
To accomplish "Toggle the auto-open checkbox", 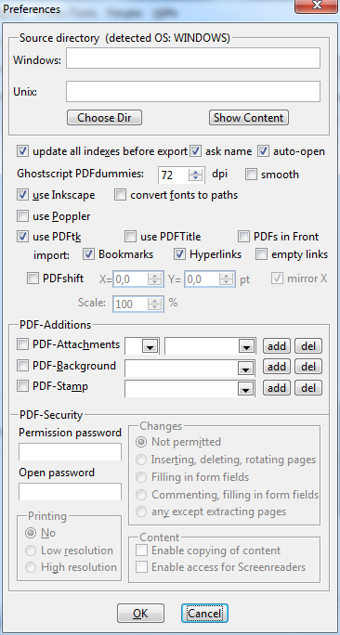I will tap(264, 151).
